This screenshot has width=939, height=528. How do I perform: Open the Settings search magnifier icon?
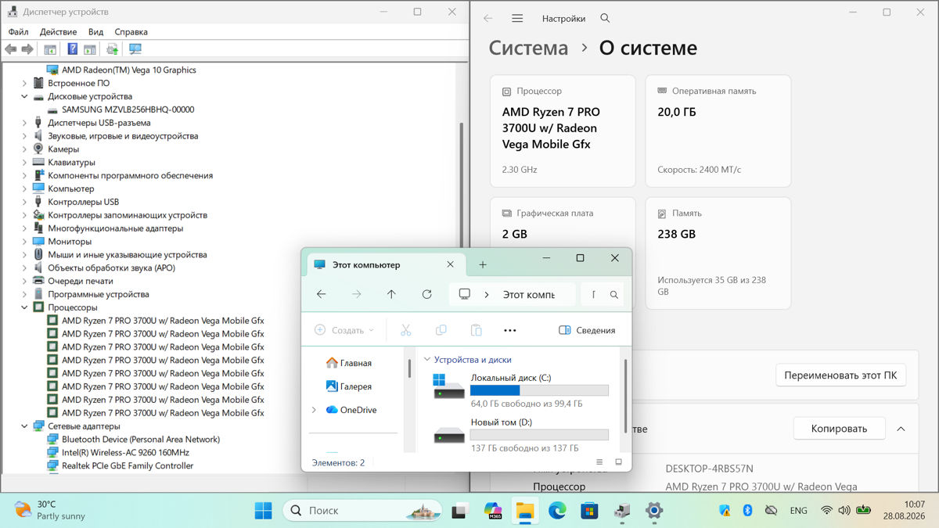(x=605, y=18)
